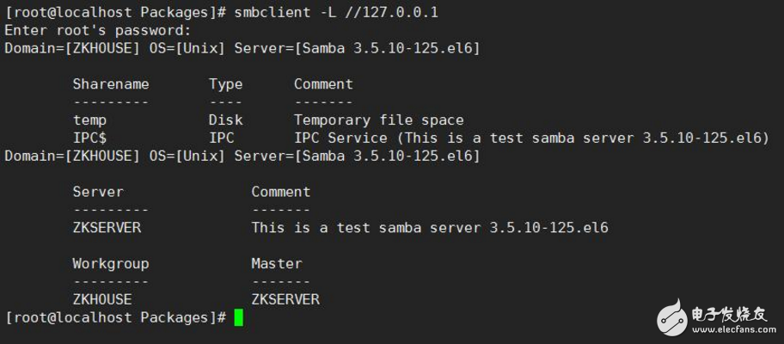The width and height of the screenshot is (784, 344).
Task: Click the green terminal cursor block
Action: point(238,318)
